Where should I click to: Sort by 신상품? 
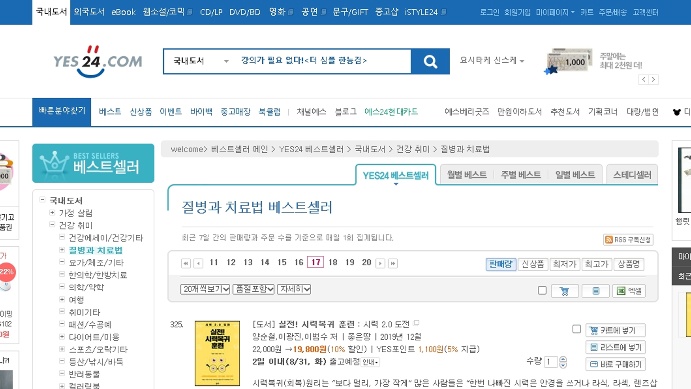[533, 264]
